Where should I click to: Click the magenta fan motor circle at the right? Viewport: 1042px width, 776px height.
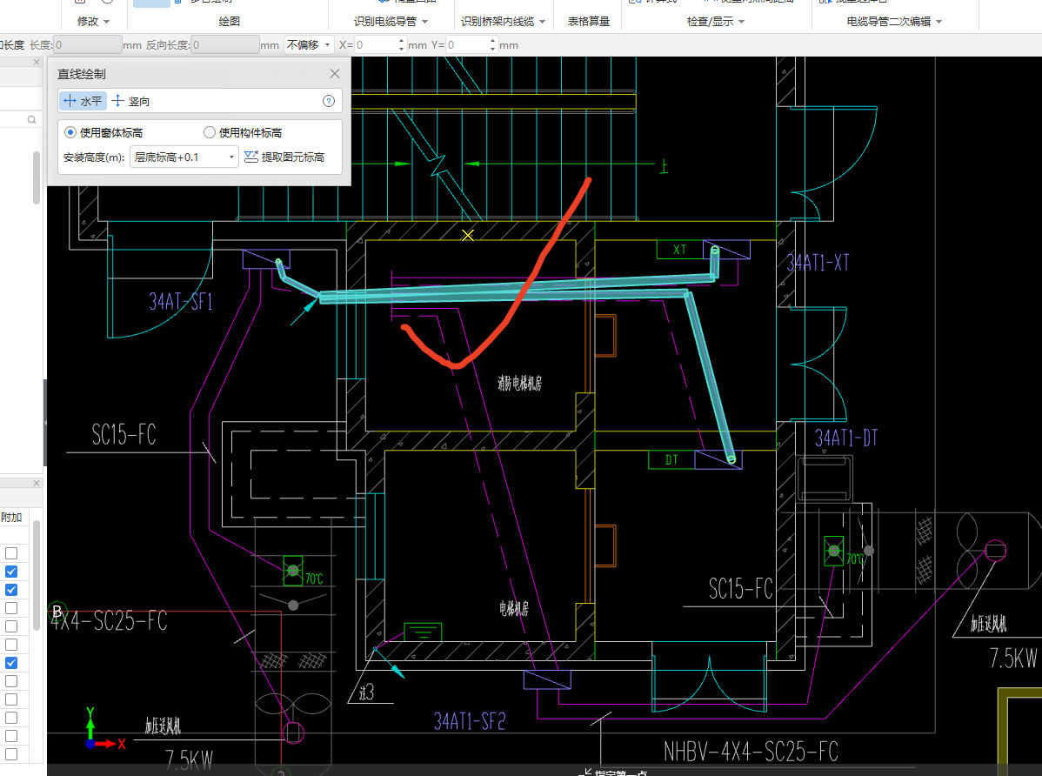click(995, 551)
